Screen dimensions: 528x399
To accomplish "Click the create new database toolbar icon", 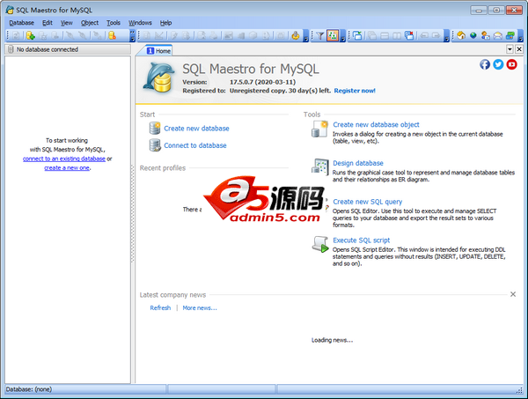I will [30, 35].
